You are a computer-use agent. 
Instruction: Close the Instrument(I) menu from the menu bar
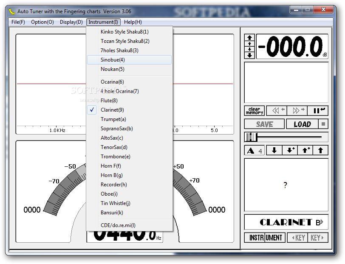103,22
